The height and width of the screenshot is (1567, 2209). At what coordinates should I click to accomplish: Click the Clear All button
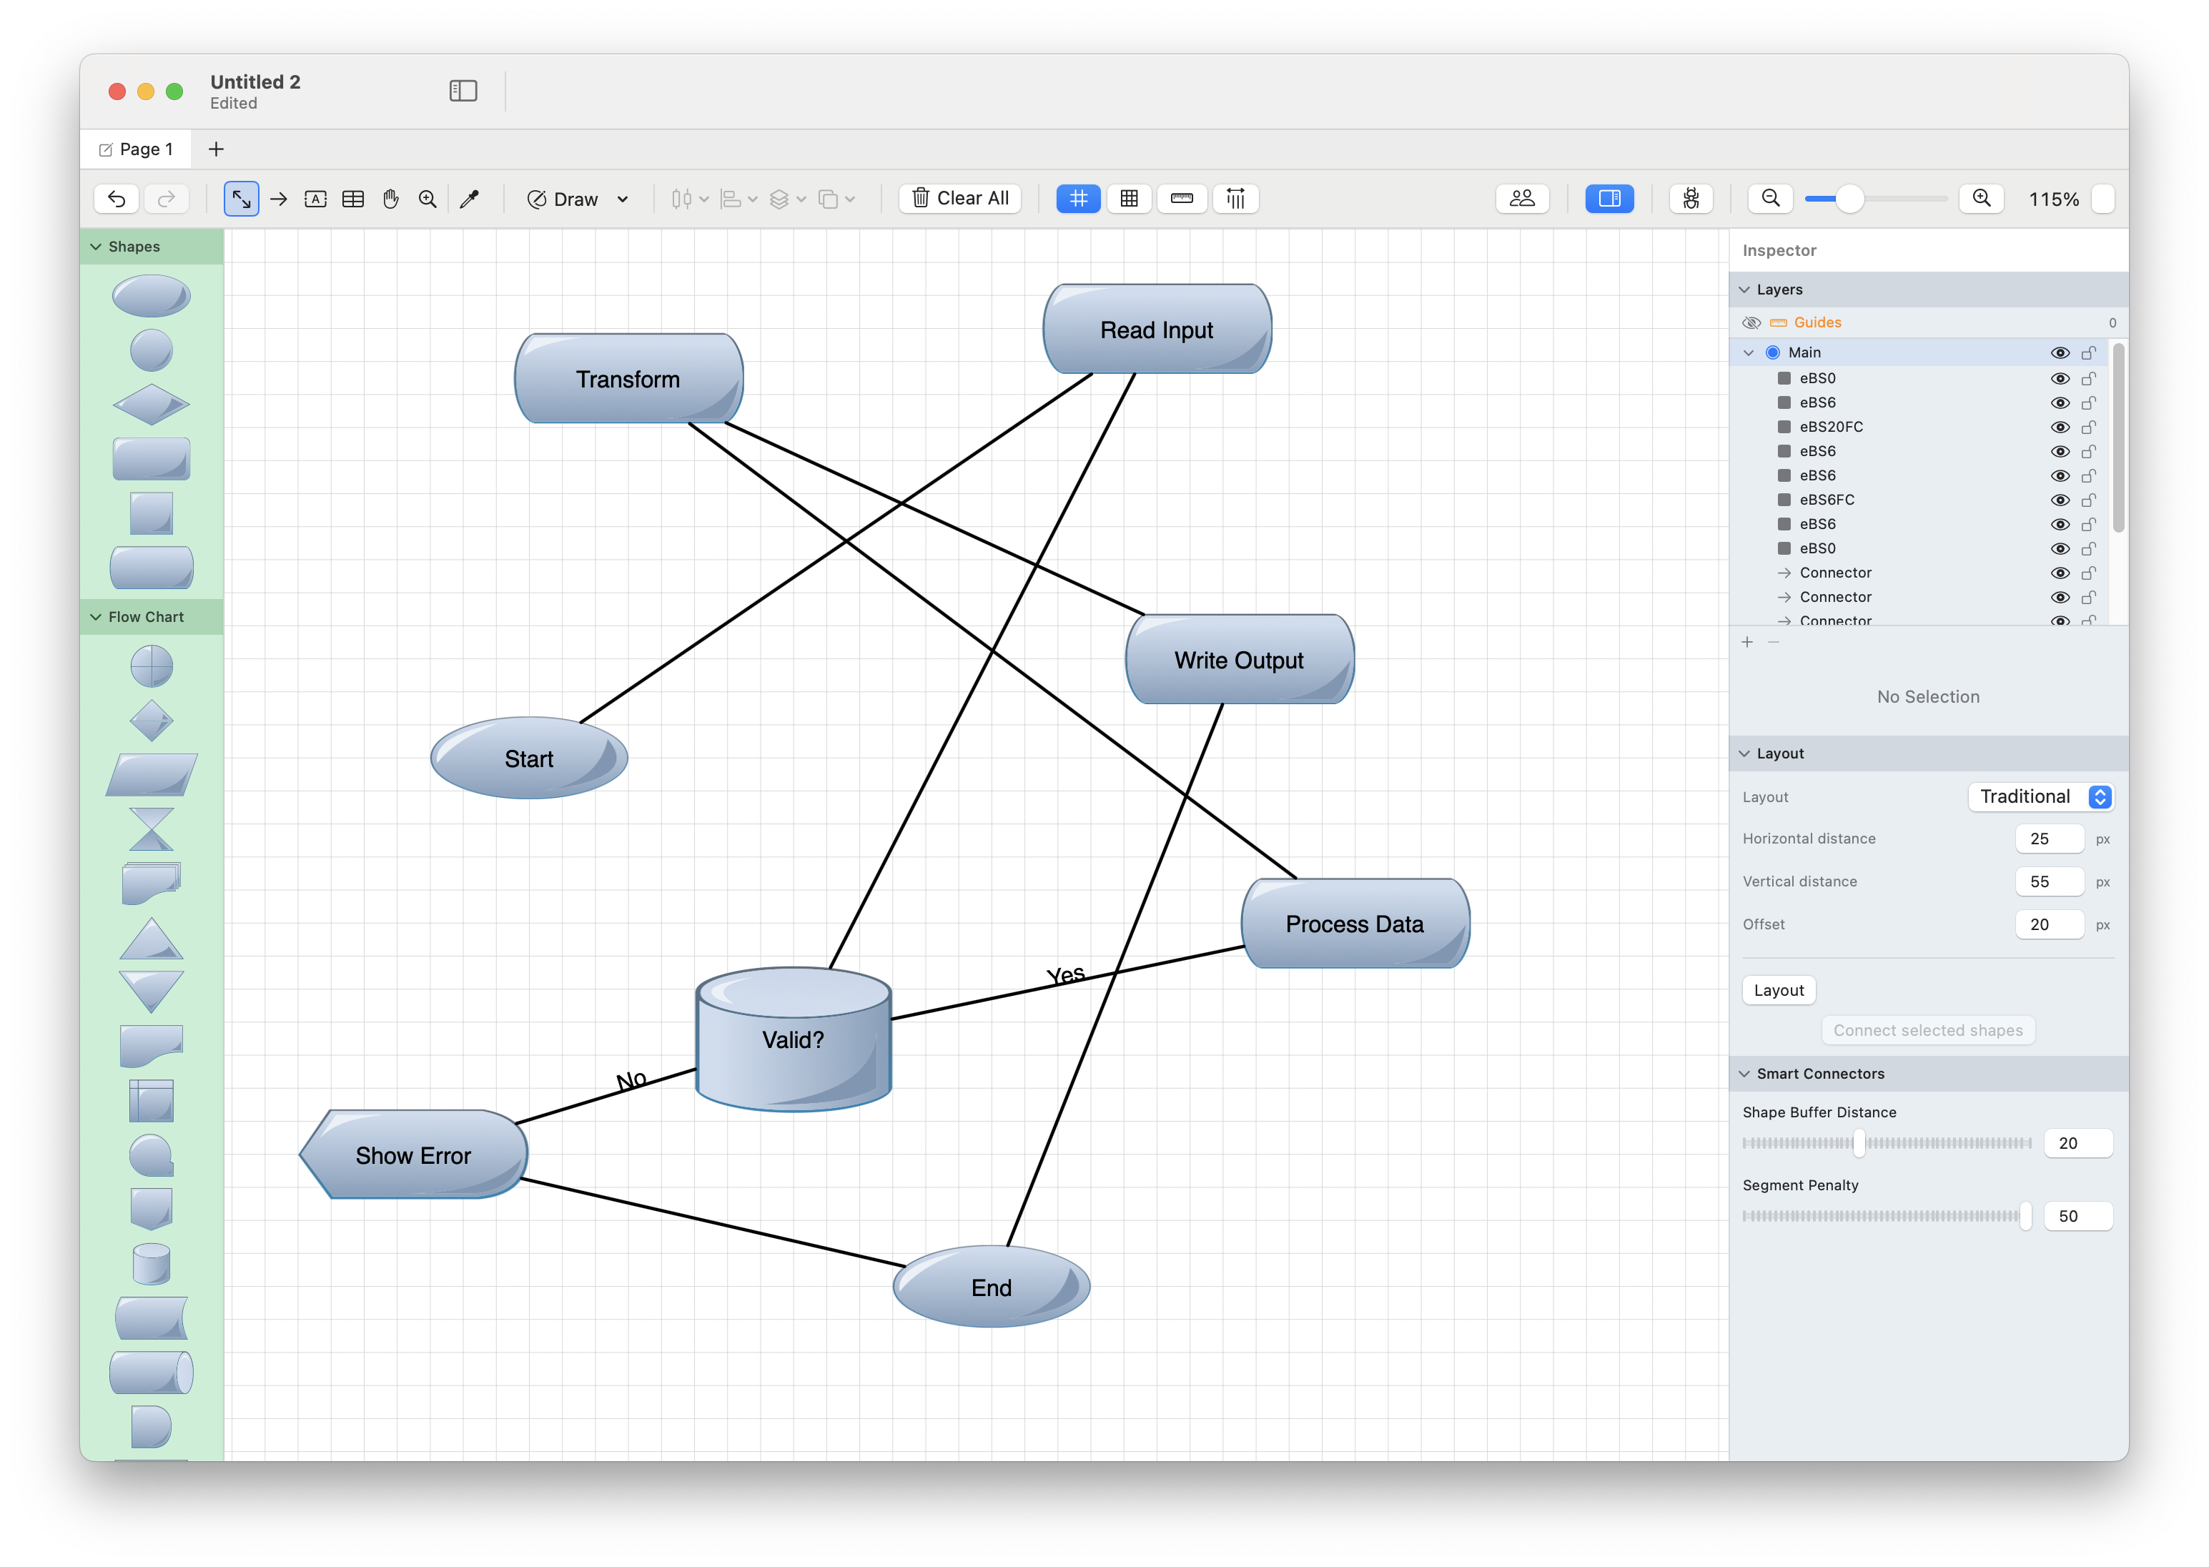[x=960, y=199]
